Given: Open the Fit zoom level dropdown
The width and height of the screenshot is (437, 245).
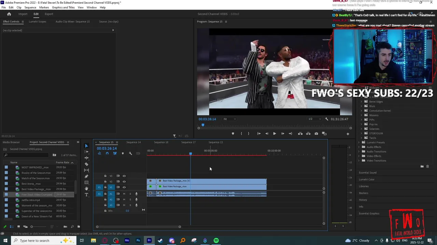Looking at the screenshot, I should click(230, 119).
